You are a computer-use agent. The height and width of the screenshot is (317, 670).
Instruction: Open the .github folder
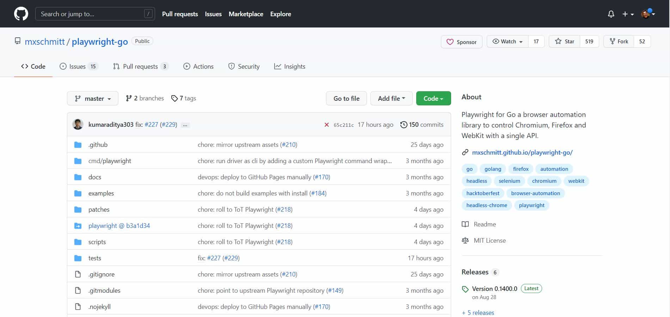point(98,145)
